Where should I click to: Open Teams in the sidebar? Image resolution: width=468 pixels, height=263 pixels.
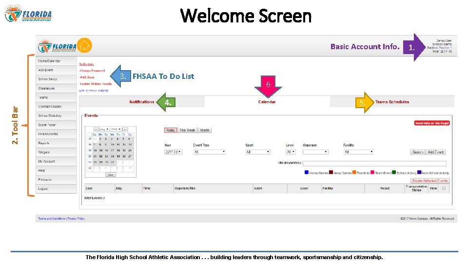tap(56, 97)
